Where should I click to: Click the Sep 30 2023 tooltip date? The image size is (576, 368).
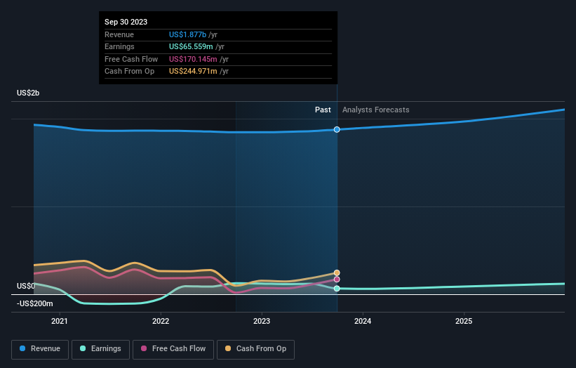pos(126,22)
